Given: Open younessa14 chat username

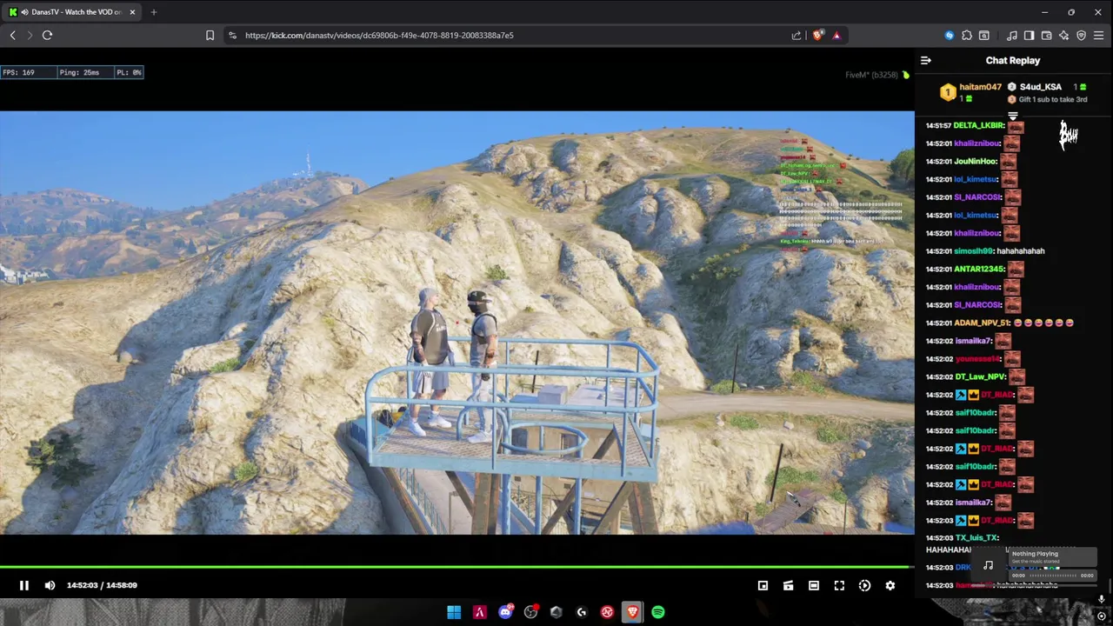Looking at the screenshot, I should click(x=977, y=358).
